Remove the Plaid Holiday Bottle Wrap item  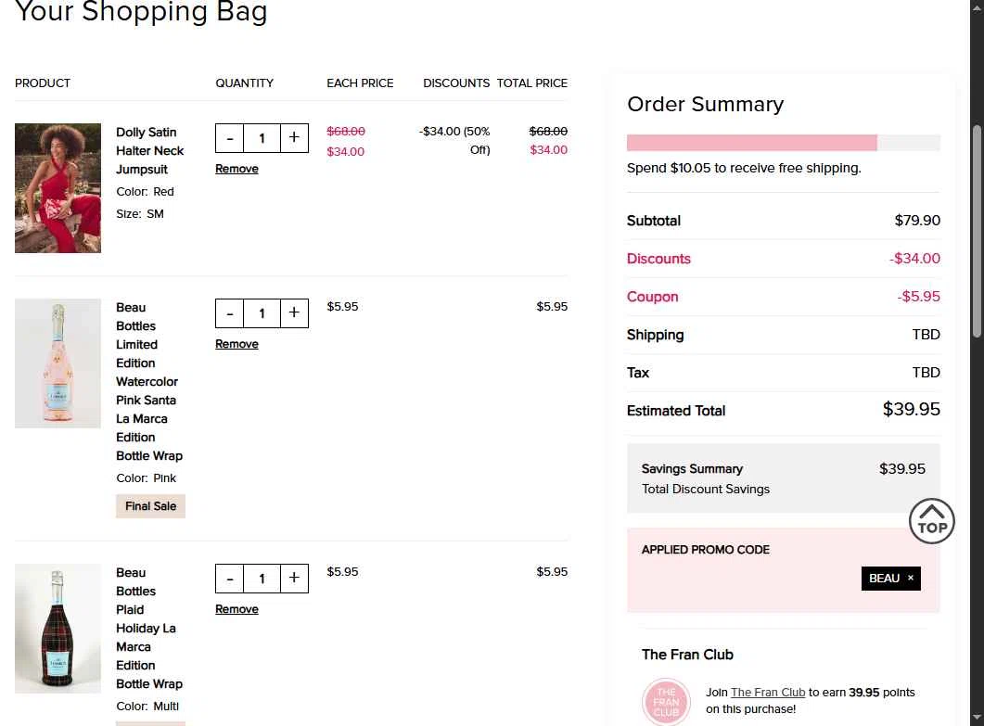(x=236, y=609)
